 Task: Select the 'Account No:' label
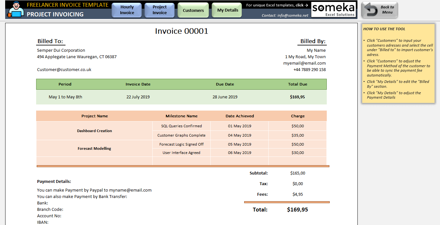click(49, 216)
